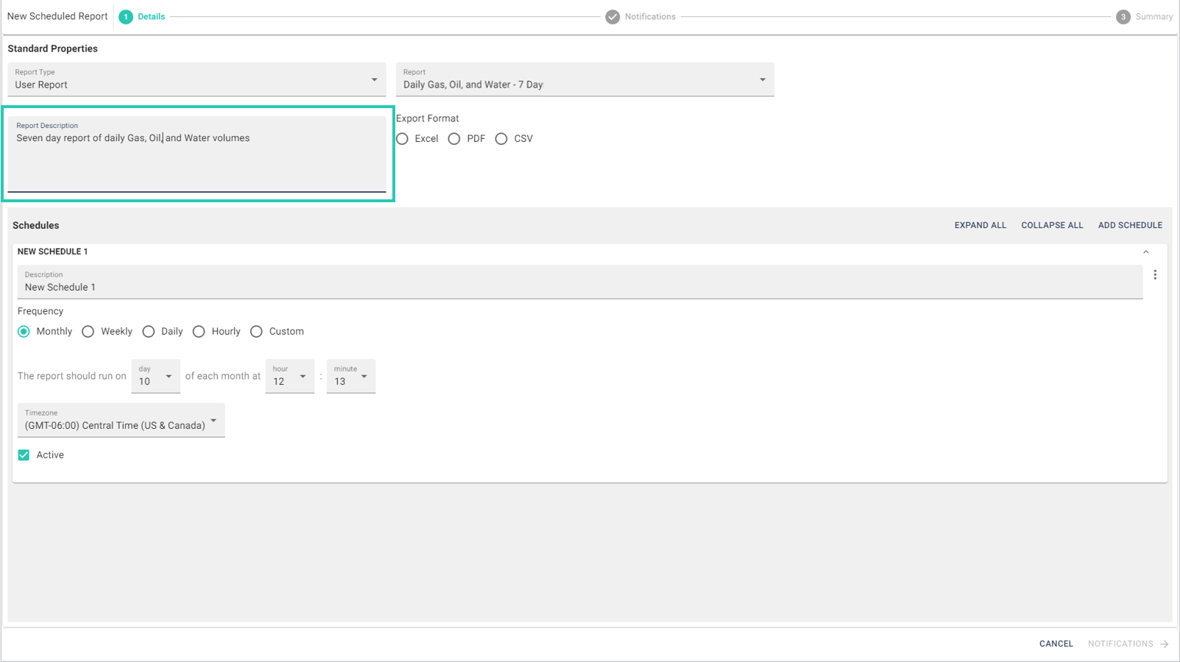Open the minute dropdown
Viewport: 1180px width, 662px height.
[x=350, y=376]
